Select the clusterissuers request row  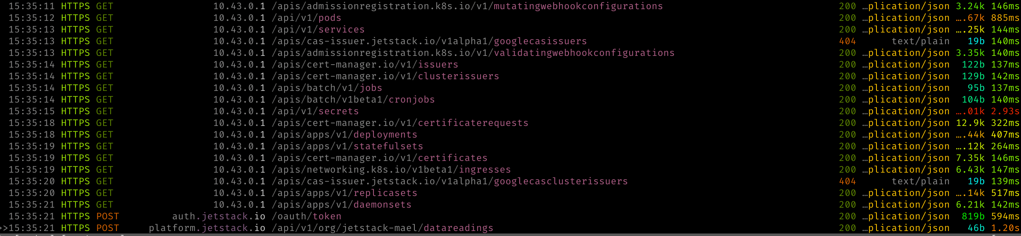[x=510, y=76]
